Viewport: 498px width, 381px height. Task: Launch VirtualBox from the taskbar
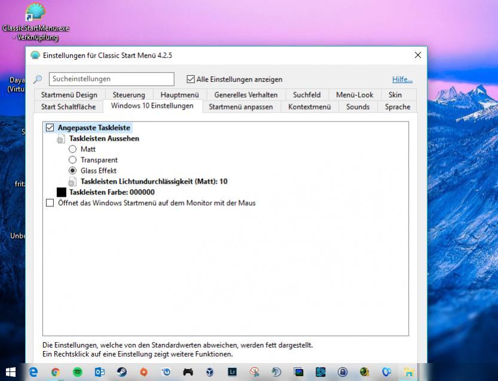(210, 372)
